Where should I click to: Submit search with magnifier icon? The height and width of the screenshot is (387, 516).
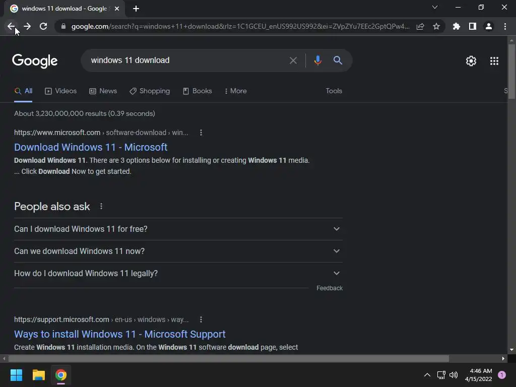point(338,60)
